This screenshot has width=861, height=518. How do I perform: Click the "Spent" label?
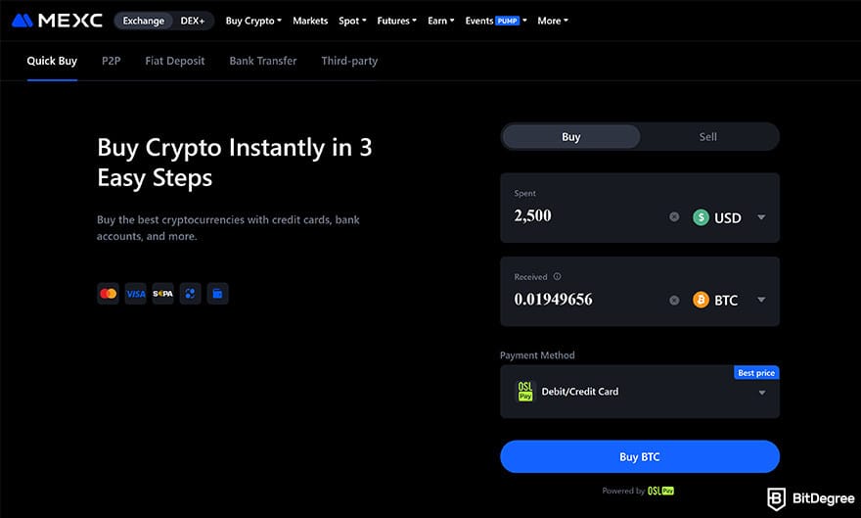(x=525, y=193)
